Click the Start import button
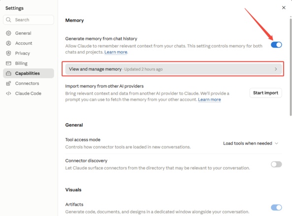 [265, 93]
